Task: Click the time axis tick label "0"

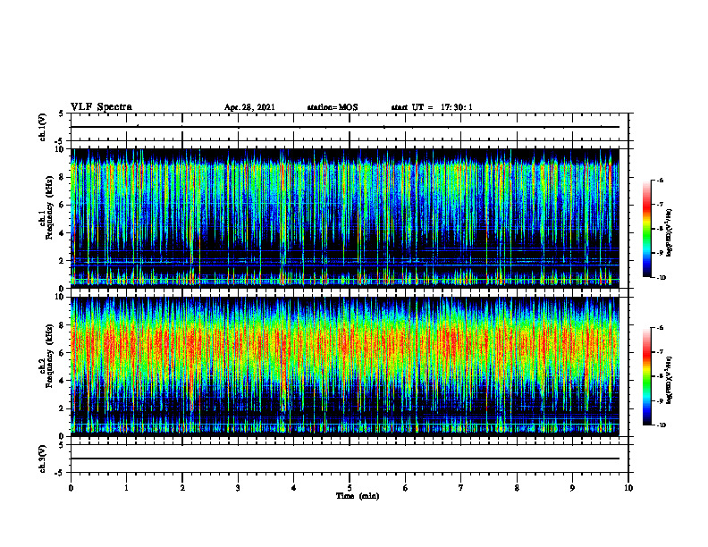Action: 71,488
